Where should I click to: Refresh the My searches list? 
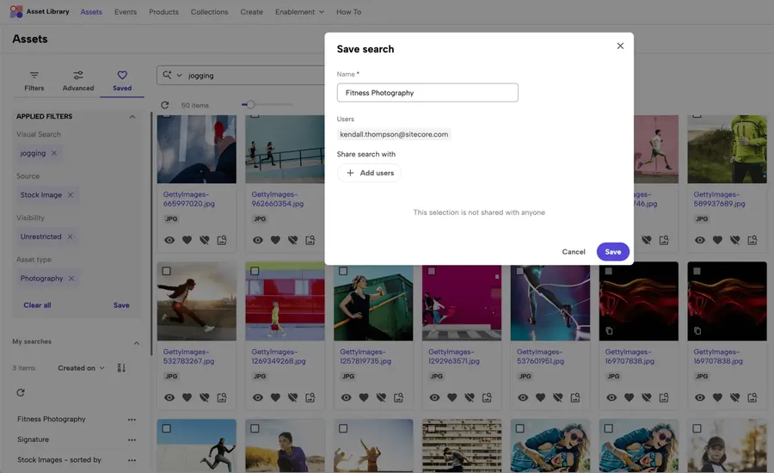click(21, 392)
